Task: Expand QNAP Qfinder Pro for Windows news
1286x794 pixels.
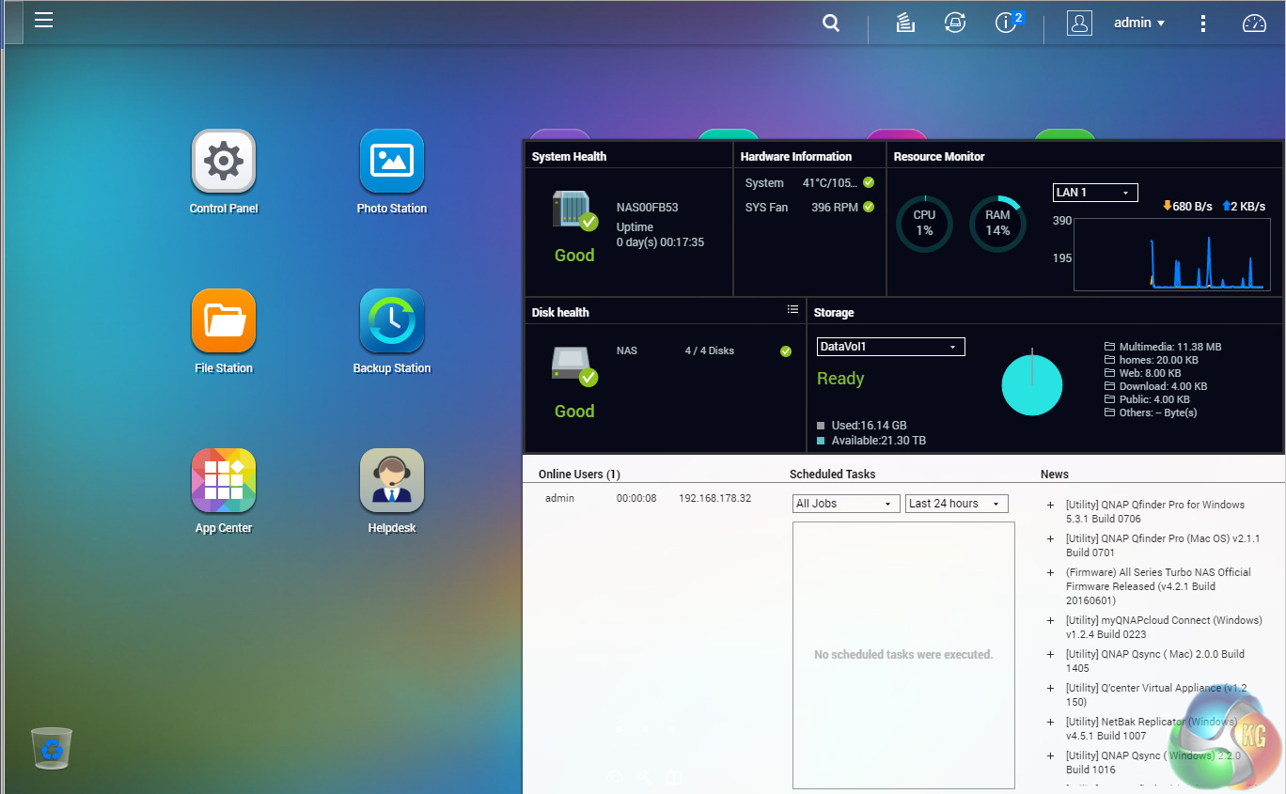Action: click(x=1050, y=506)
